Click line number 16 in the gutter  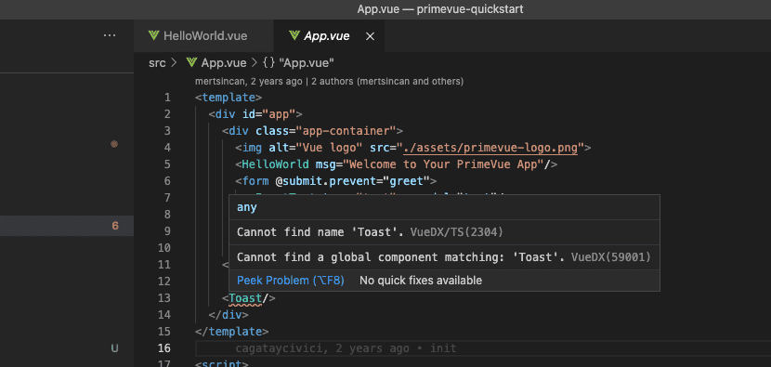163,347
